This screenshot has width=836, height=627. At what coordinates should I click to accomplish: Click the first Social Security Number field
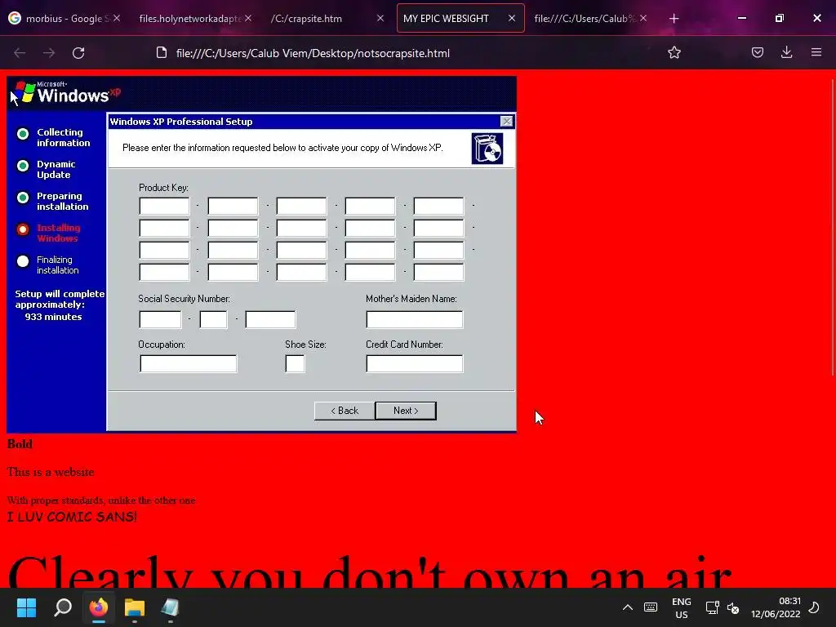pyautogui.click(x=160, y=319)
